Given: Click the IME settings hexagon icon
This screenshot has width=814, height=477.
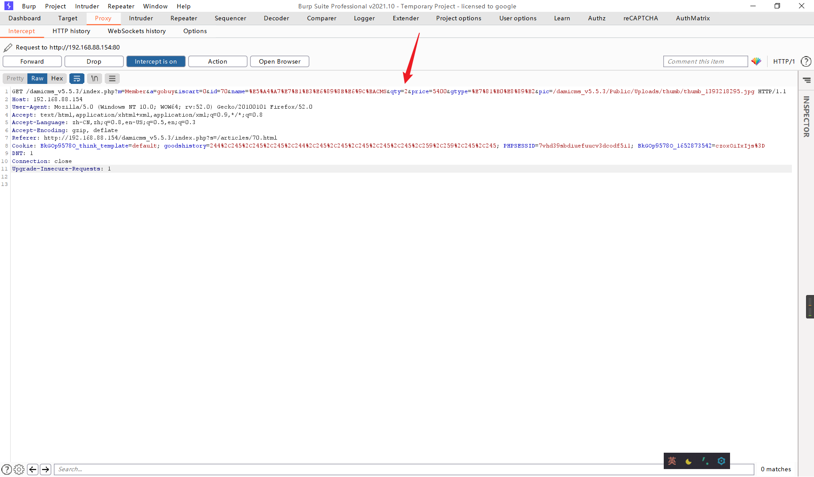Looking at the screenshot, I should 721,461.
